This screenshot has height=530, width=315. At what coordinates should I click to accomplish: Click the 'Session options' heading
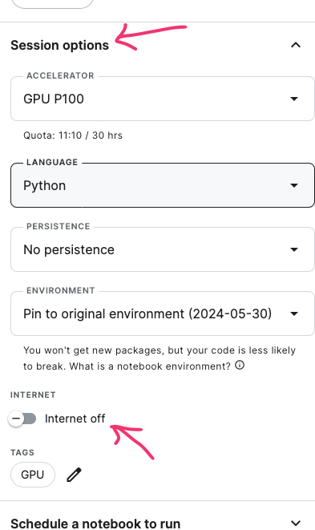click(x=60, y=45)
